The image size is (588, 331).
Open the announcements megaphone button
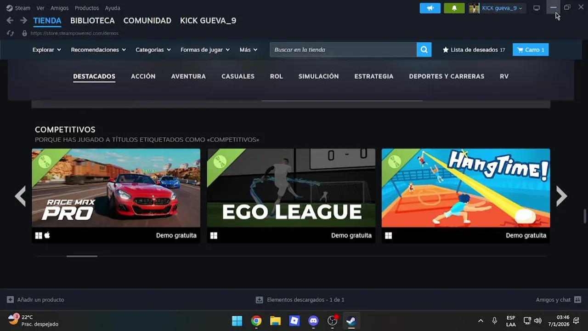(x=430, y=8)
